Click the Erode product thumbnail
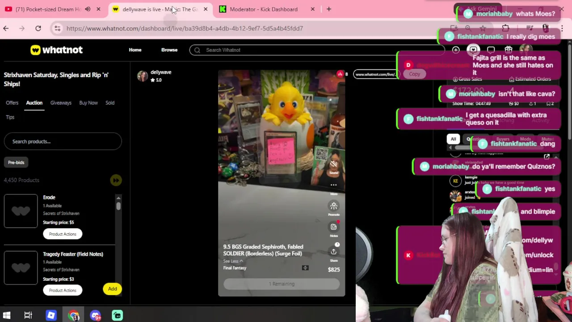The width and height of the screenshot is (572, 322). pos(21,211)
